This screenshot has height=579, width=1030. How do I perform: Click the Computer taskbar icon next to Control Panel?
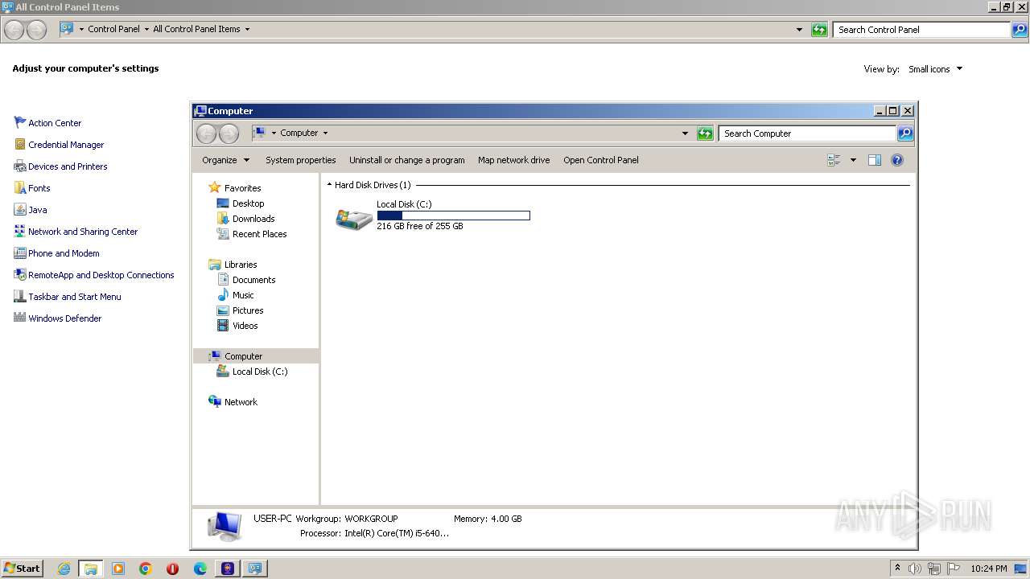[x=228, y=569]
